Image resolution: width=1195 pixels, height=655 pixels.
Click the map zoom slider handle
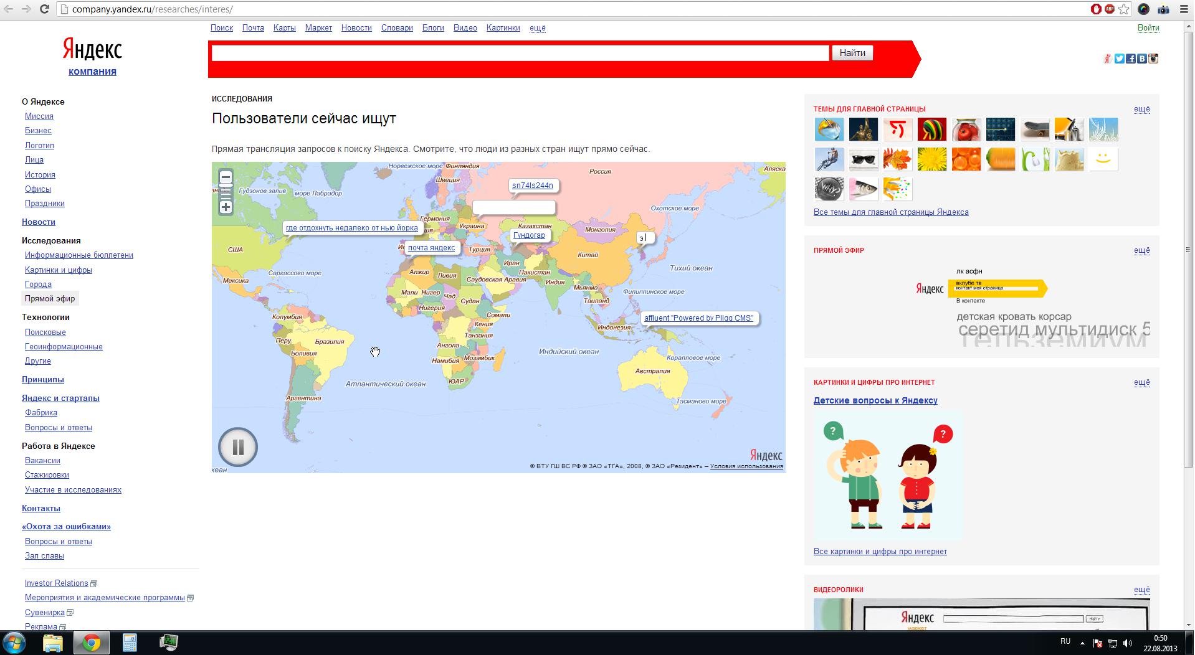[226, 186]
